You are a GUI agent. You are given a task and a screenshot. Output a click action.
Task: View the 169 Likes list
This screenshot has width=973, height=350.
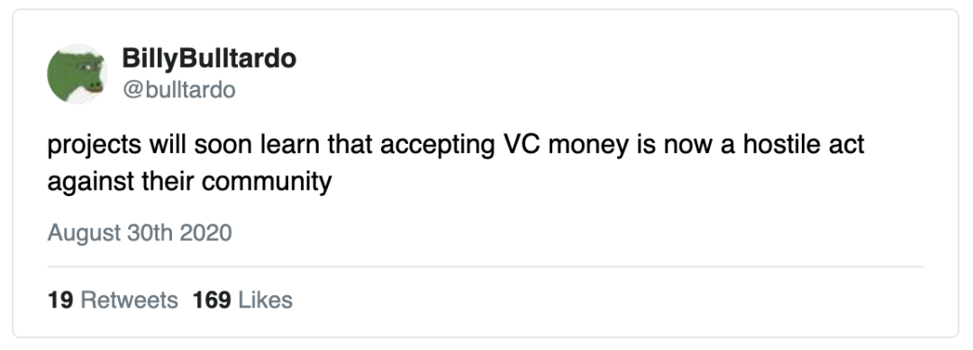point(242,300)
